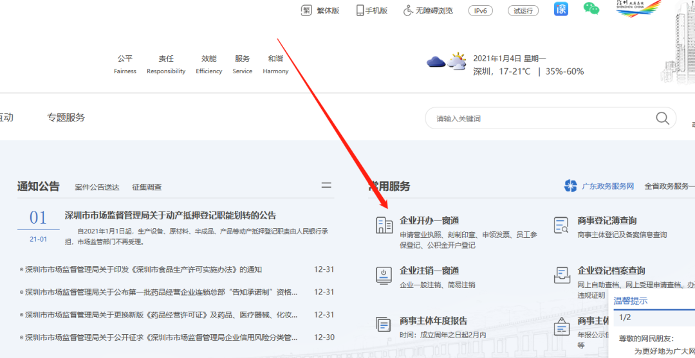
Task: Click the bag-shaped icon below 企业登记档案查询
Action: click(562, 326)
